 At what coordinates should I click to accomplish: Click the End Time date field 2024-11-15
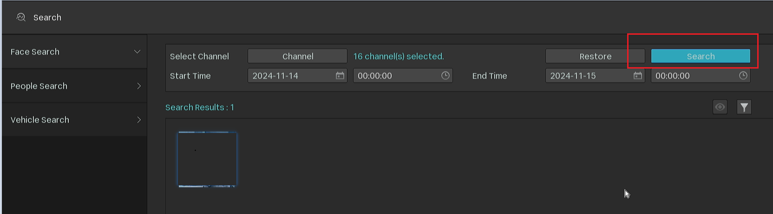tap(585, 76)
